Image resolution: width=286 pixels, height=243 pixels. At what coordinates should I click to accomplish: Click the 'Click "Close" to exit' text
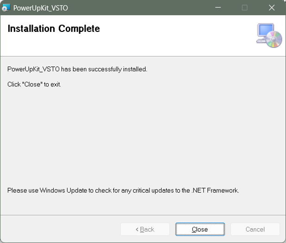point(34,85)
